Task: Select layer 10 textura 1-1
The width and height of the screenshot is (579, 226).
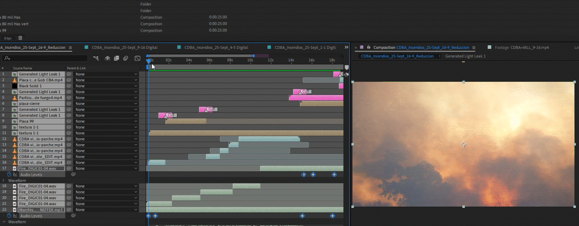Action: coord(40,127)
